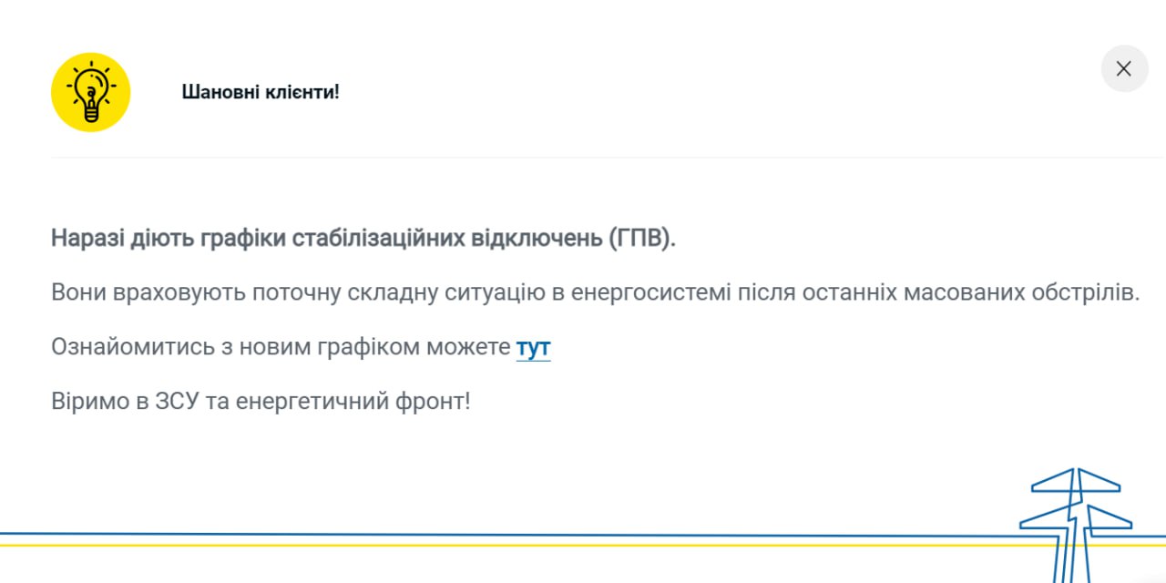Click the bold 'Наразі діють графіки' sentence

(x=364, y=240)
